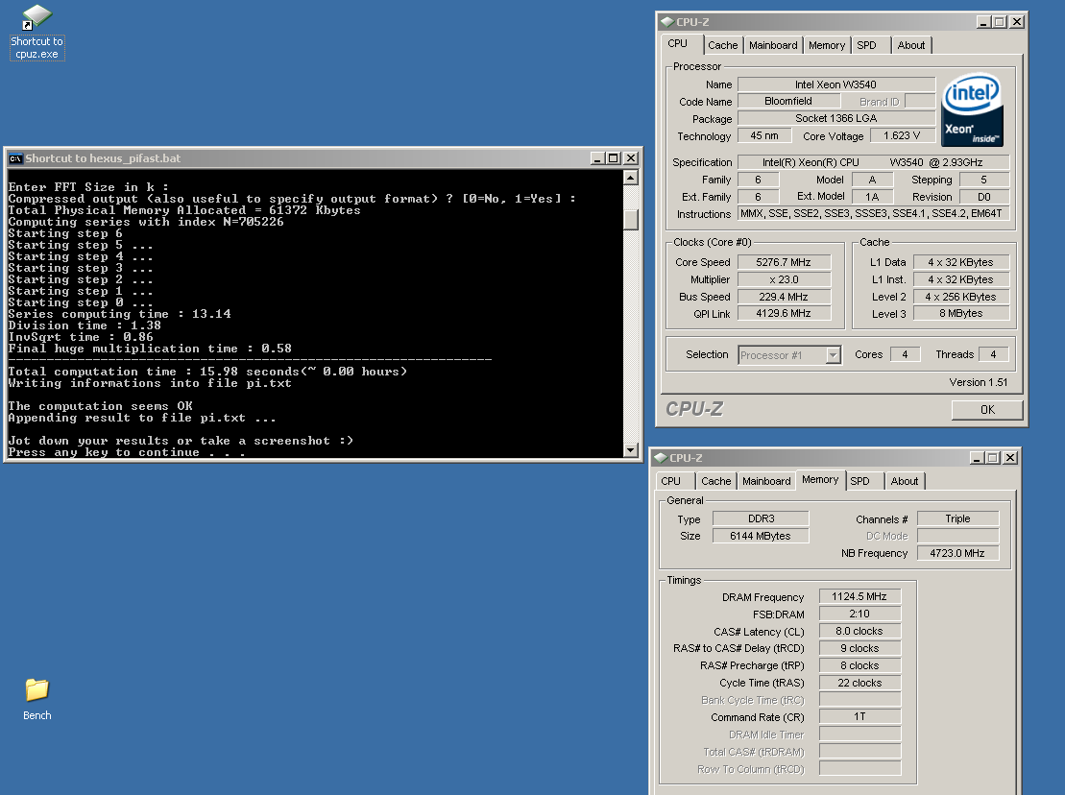Click the processor Name field Intel Xeon W3540
The height and width of the screenshot is (795, 1065).
pos(836,84)
